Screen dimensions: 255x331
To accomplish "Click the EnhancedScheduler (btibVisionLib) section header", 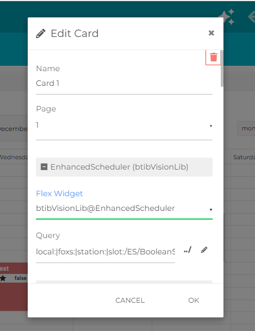I will click(124, 167).
